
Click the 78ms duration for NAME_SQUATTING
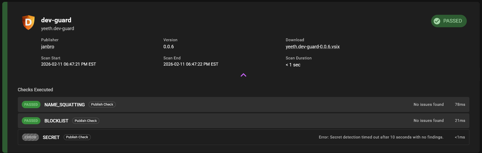tap(460, 105)
